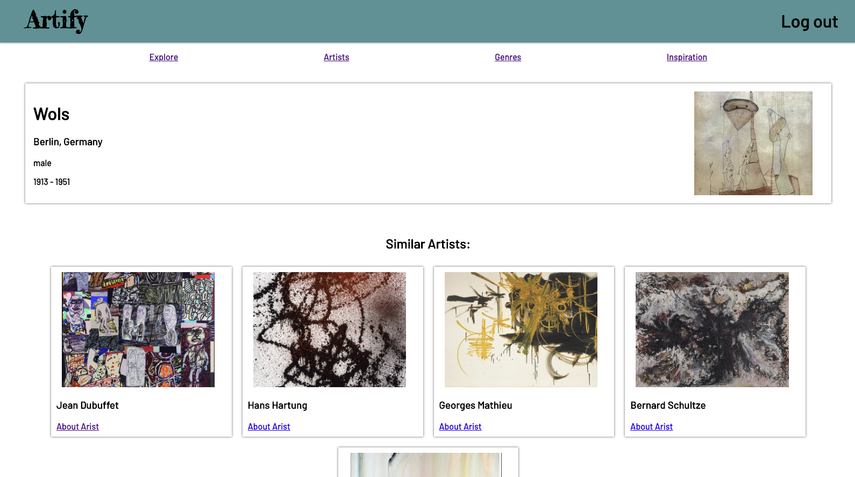Open the partially visible fifth artist thumbnail
The image size is (855, 477).
(x=426, y=465)
